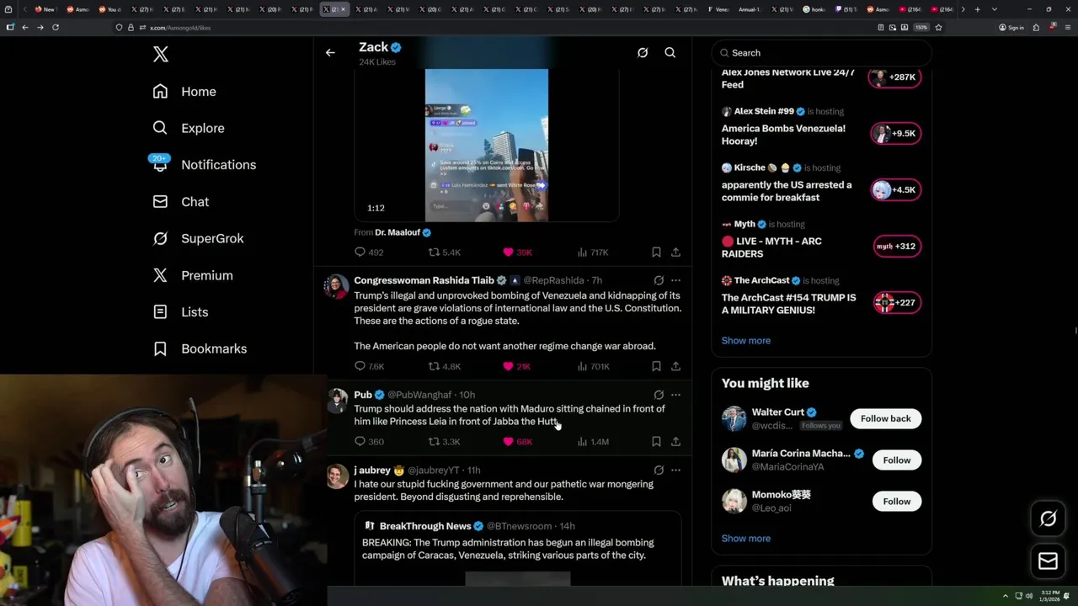Screen dimensions: 1078x606
Task: Play the 1:12 video thumbnail
Action: coord(487,145)
